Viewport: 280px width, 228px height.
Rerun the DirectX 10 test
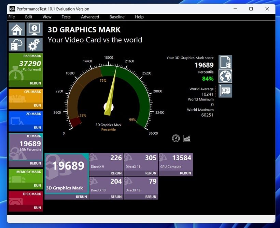click(x=116, y=197)
